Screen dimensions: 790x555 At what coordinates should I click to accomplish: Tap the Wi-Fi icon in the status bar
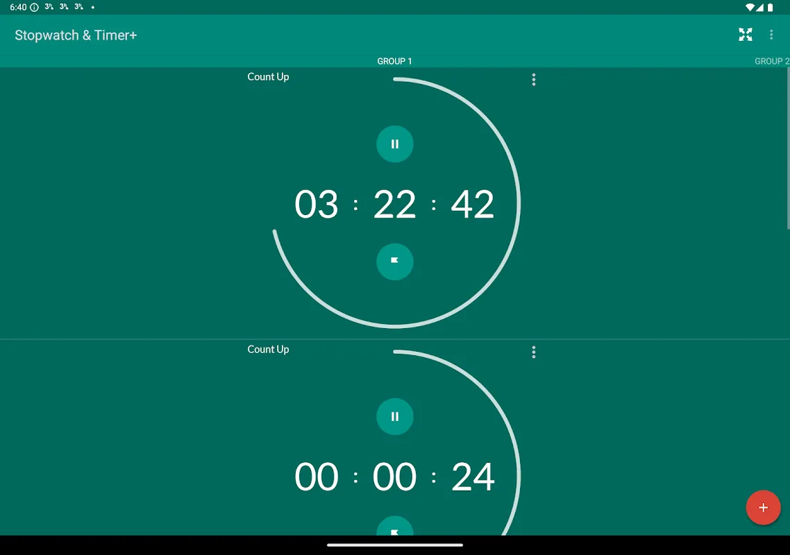coord(750,8)
